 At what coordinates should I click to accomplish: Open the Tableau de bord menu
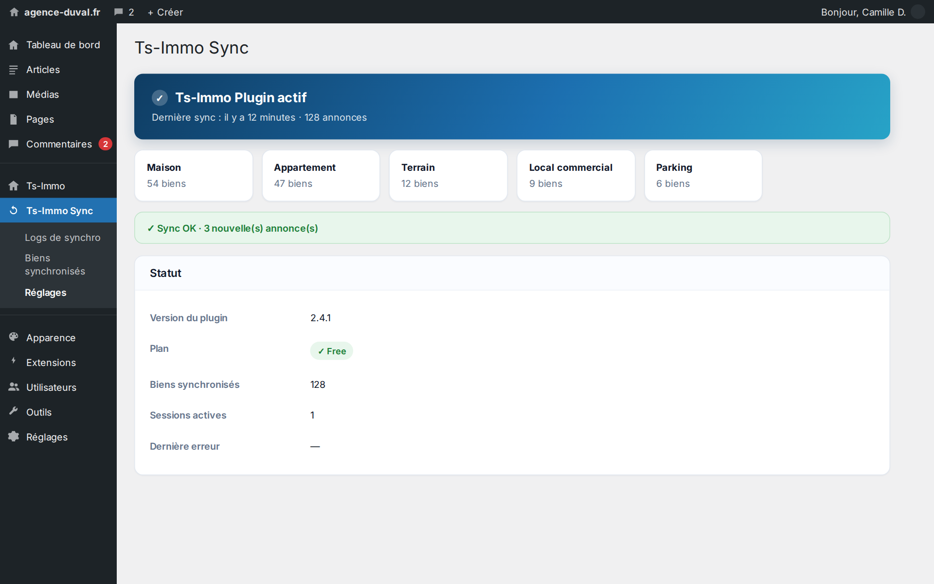58,45
